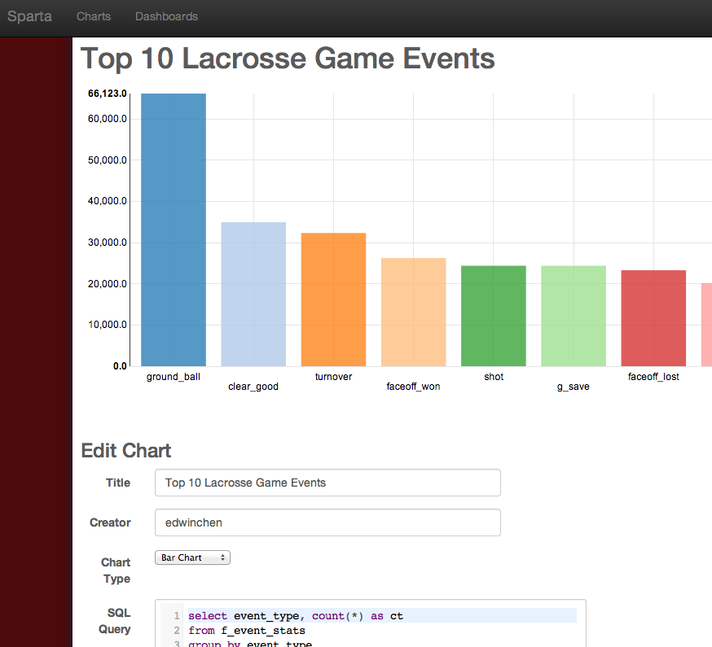Viewport: 712px width, 647px height.
Task: Click the light blue clear_good bar
Action: 253,294
